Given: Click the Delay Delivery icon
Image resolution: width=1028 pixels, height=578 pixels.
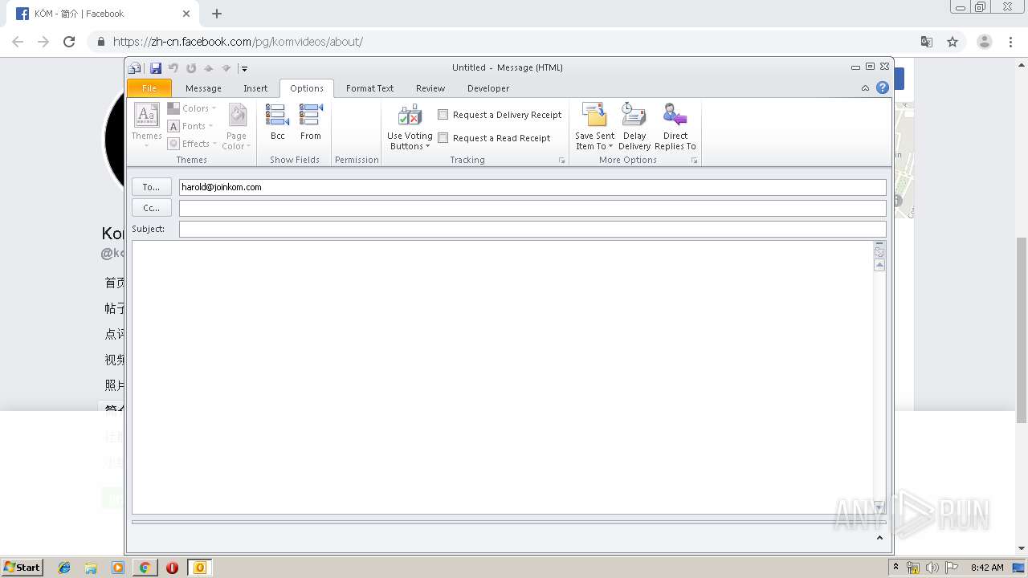Looking at the screenshot, I should click(x=634, y=127).
